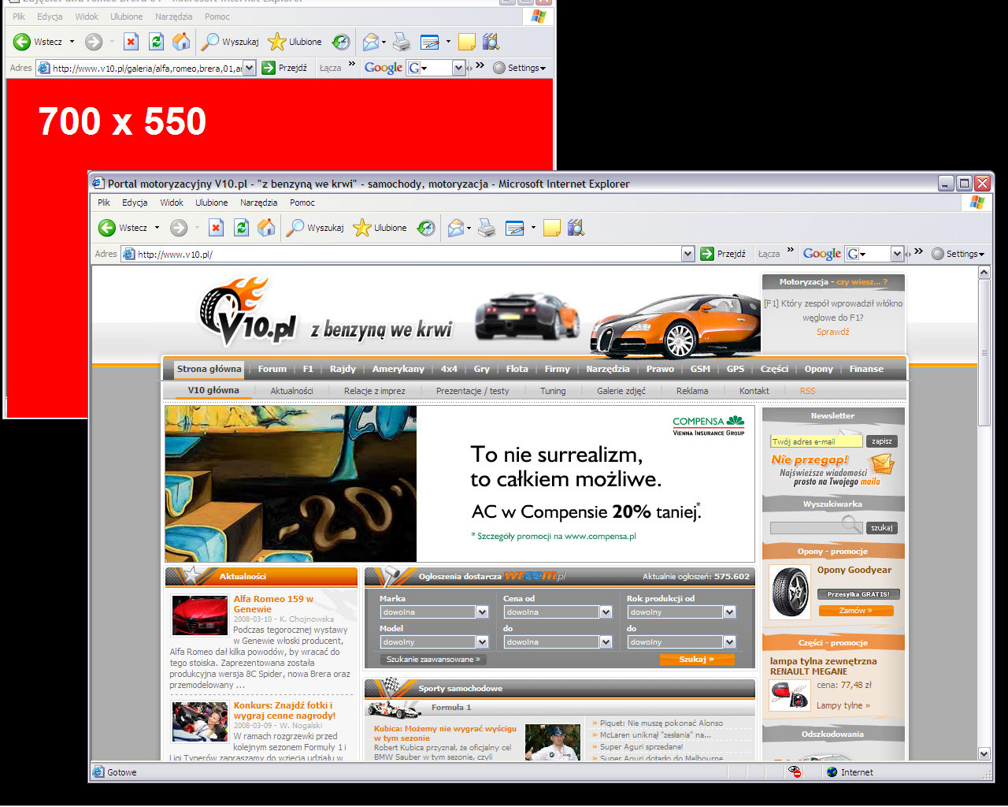
Task: Open the Pomoc menu in V10.pl window
Action: coord(302,203)
